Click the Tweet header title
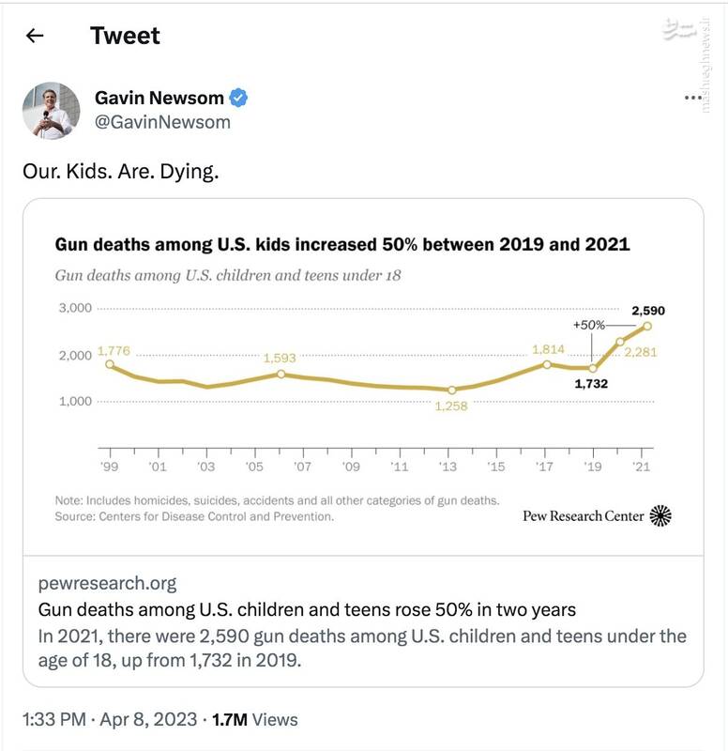 125,36
